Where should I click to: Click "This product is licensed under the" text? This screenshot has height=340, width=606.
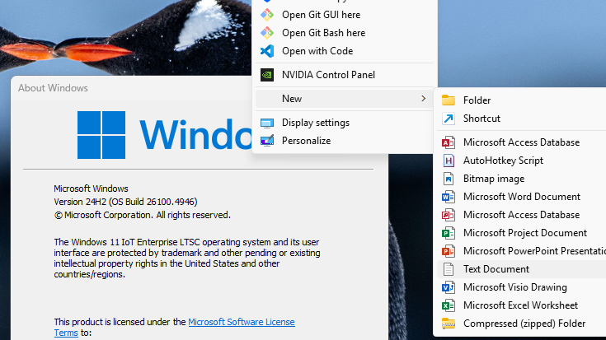120,322
